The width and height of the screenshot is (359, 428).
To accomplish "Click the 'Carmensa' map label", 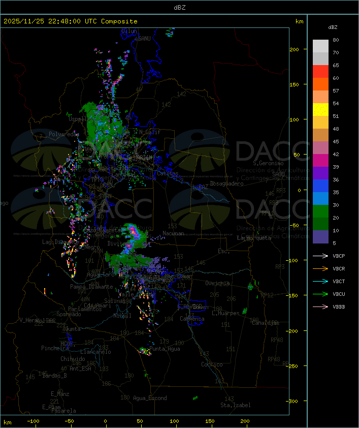I will click(x=192, y=319).
